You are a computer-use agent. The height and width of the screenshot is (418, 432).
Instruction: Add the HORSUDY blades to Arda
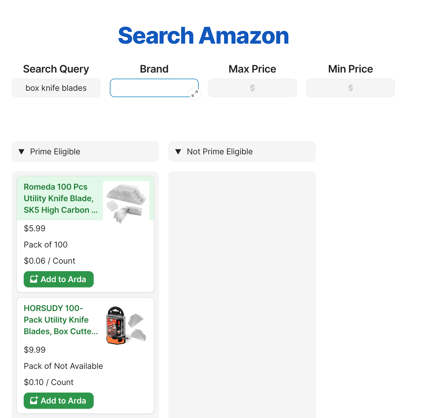click(59, 401)
